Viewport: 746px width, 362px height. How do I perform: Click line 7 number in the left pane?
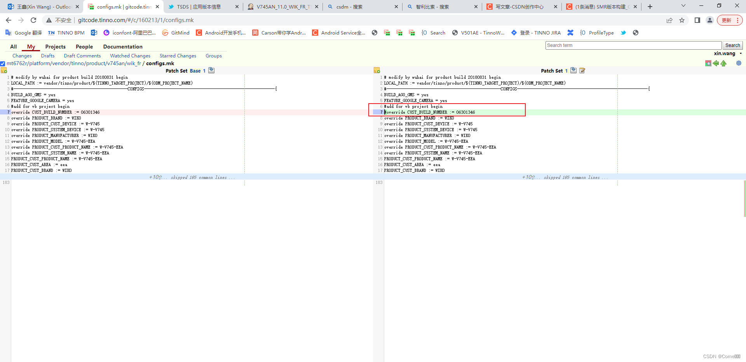tap(8, 112)
